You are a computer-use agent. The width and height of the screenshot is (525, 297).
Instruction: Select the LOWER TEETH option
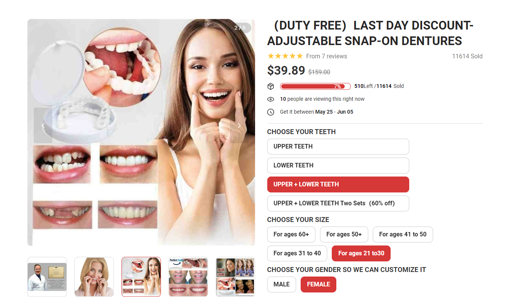tap(338, 166)
